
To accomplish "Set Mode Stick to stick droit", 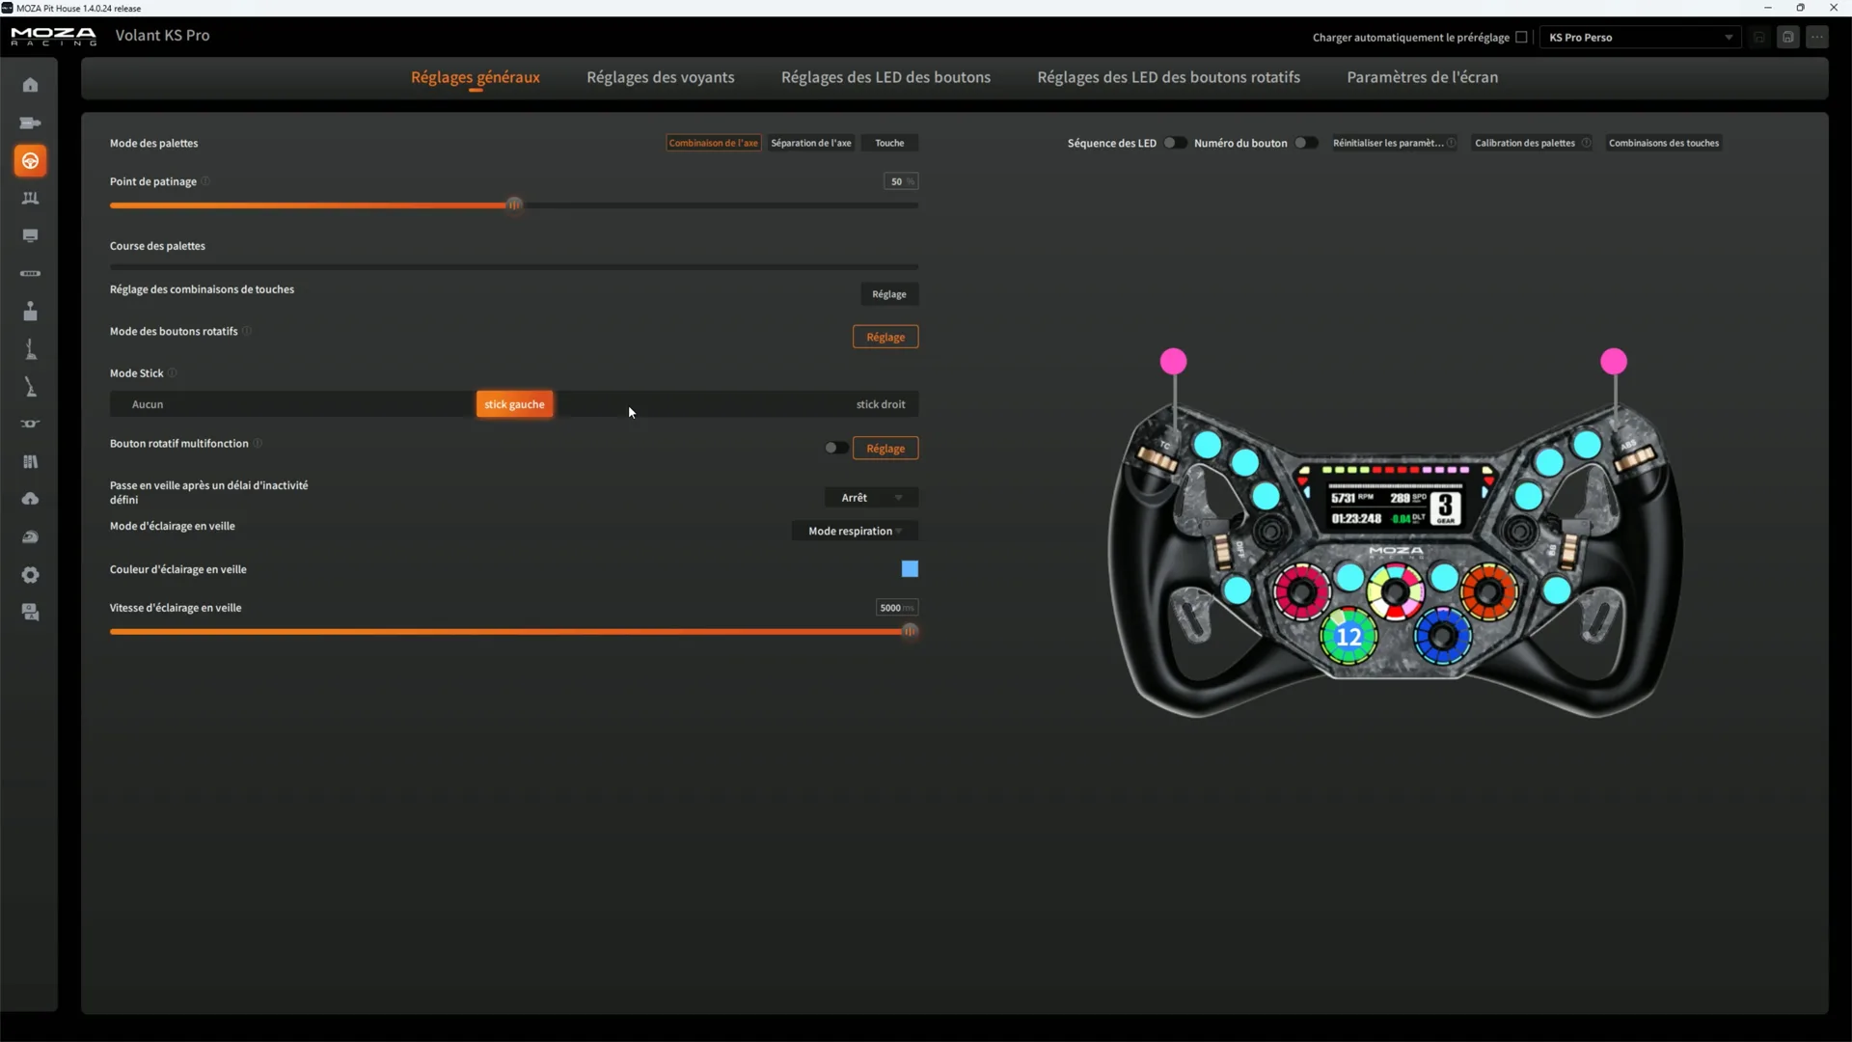I will click(x=881, y=404).
